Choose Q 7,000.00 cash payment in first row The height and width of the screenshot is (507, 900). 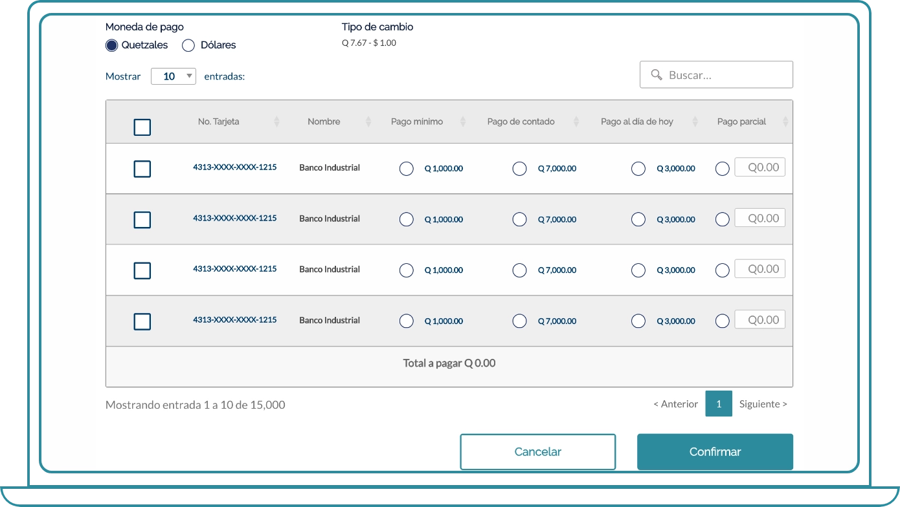pos(519,169)
